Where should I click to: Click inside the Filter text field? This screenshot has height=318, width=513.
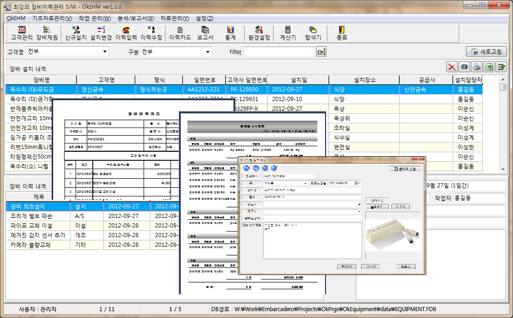(x=279, y=52)
